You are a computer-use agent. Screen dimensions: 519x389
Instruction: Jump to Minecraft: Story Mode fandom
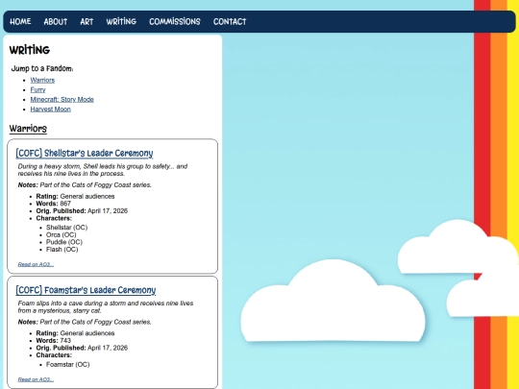tap(62, 99)
